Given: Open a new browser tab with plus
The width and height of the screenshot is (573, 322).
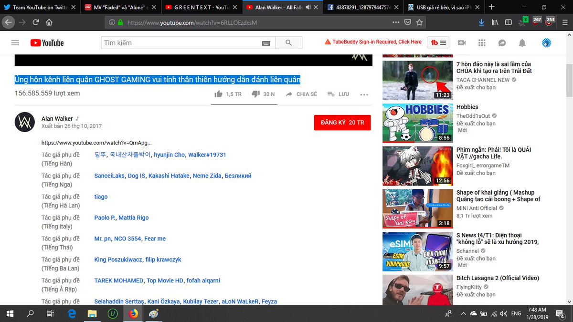Looking at the screenshot, I should [492, 7].
